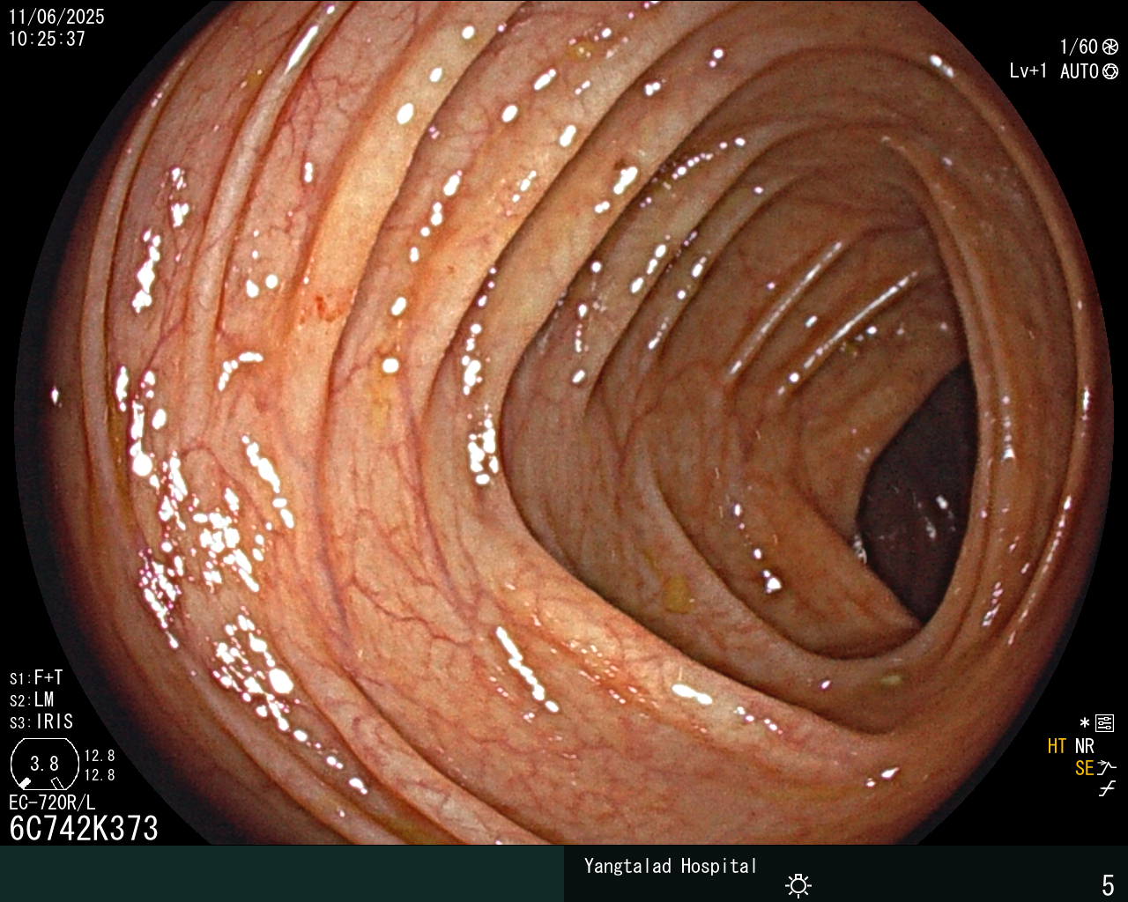Click the dark lumen opening in the endoscopic view
The height and width of the screenshot is (902, 1128).
click(921, 498)
